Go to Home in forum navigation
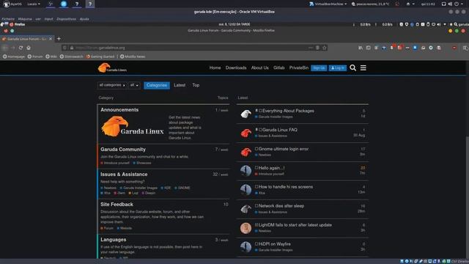This screenshot has height=264, width=469. pos(215,68)
